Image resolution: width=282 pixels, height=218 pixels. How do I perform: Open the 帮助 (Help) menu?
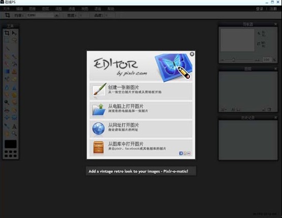click(x=111, y=9)
